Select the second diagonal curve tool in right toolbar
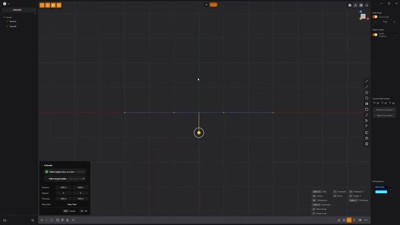400x225 pixels. [x=367, y=87]
